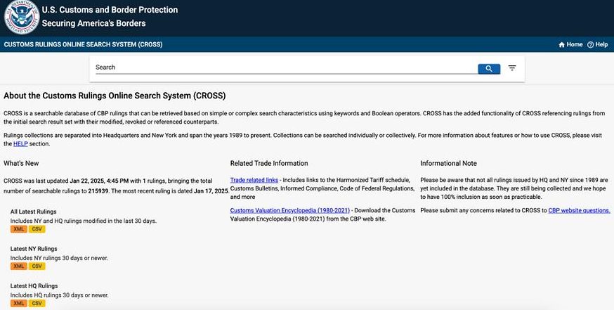Screen dimensions: 614x310
Task: Click the Customs Rulings Online Search System banner title
Action: [x=83, y=44]
